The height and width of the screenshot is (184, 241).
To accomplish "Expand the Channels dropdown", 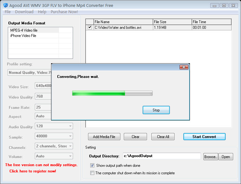I will click(70, 146).
